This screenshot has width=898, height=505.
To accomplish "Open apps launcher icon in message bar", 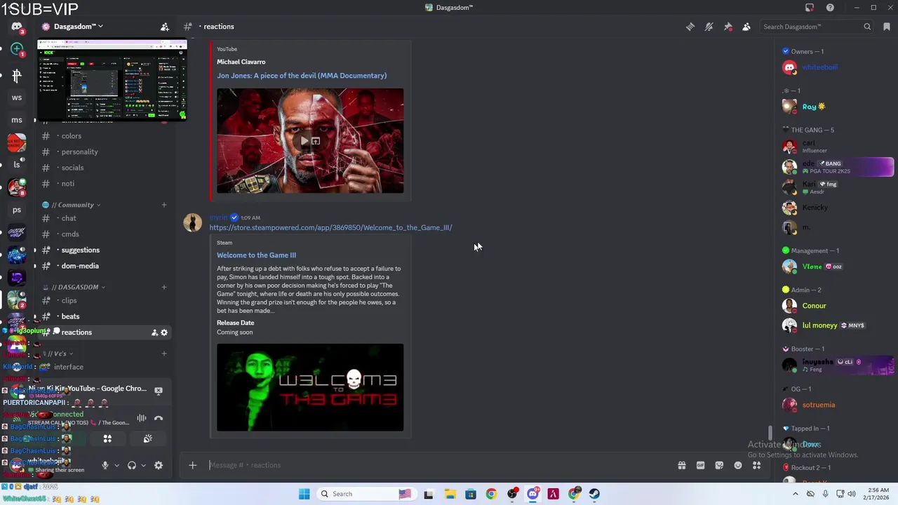I will tap(756, 465).
